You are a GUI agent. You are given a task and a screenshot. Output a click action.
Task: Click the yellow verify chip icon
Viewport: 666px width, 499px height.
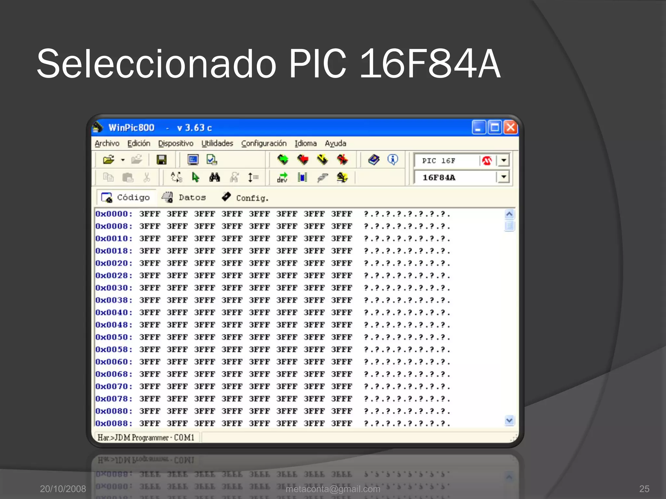tap(322, 160)
